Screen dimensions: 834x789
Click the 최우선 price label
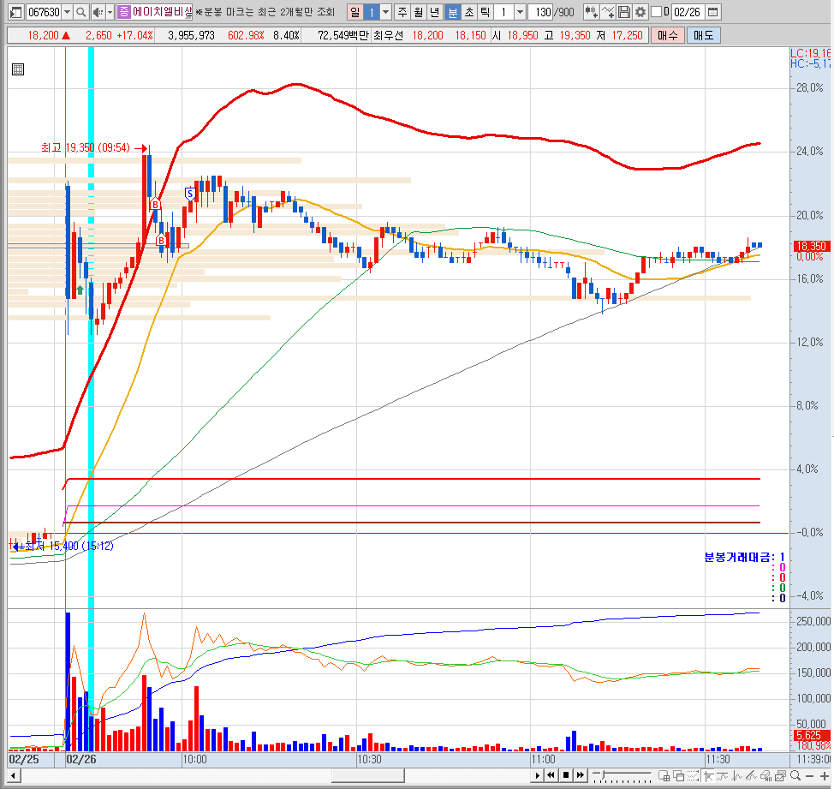(x=388, y=35)
